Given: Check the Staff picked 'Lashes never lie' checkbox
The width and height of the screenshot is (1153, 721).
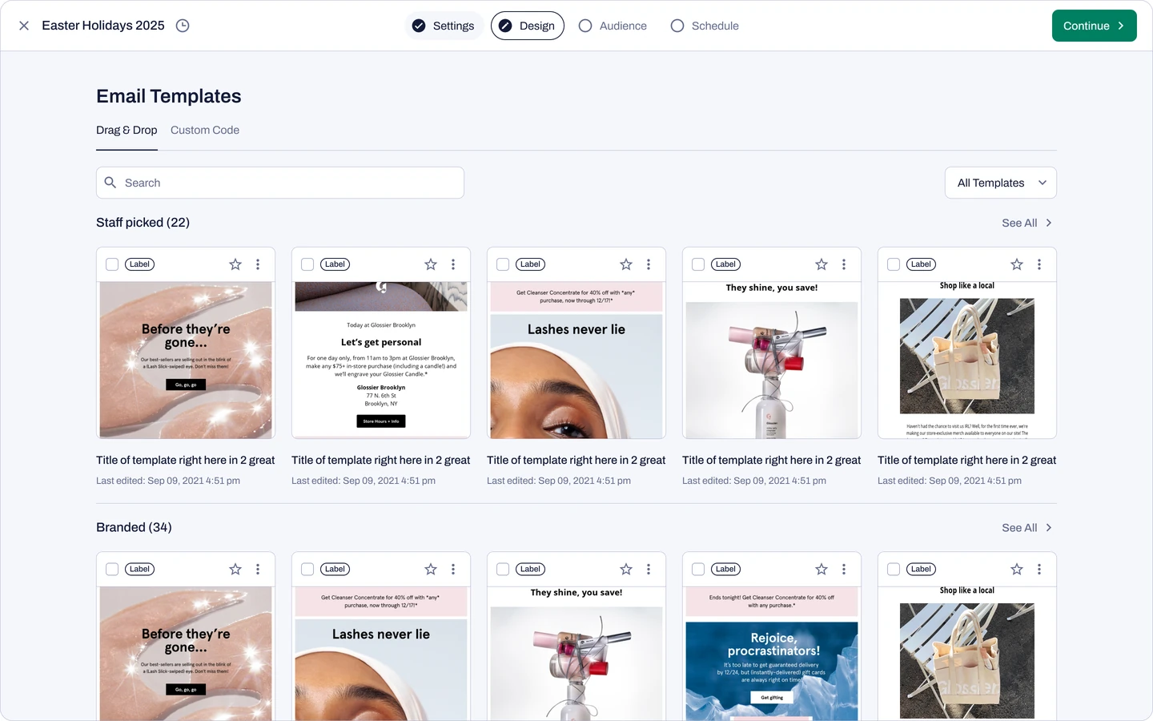Looking at the screenshot, I should [x=503, y=264].
